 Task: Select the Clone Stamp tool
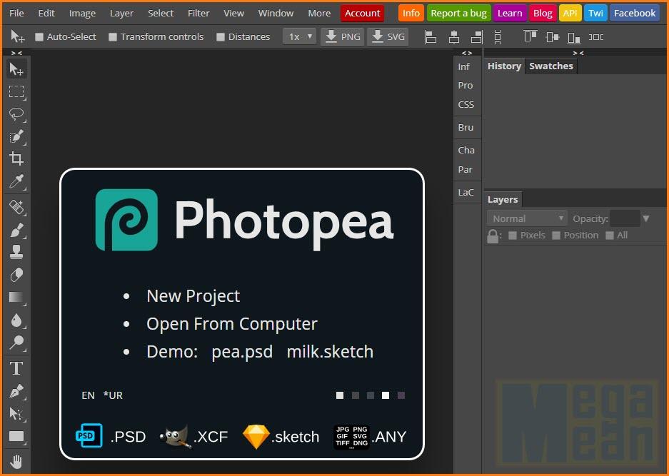(16, 251)
